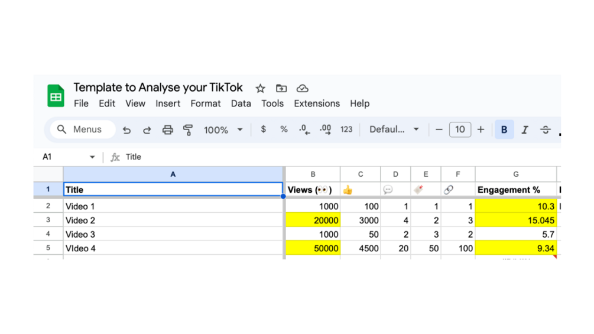The height and width of the screenshot is (334, 594).
Task: Activate the paint format tool
Action: point(188,130)
